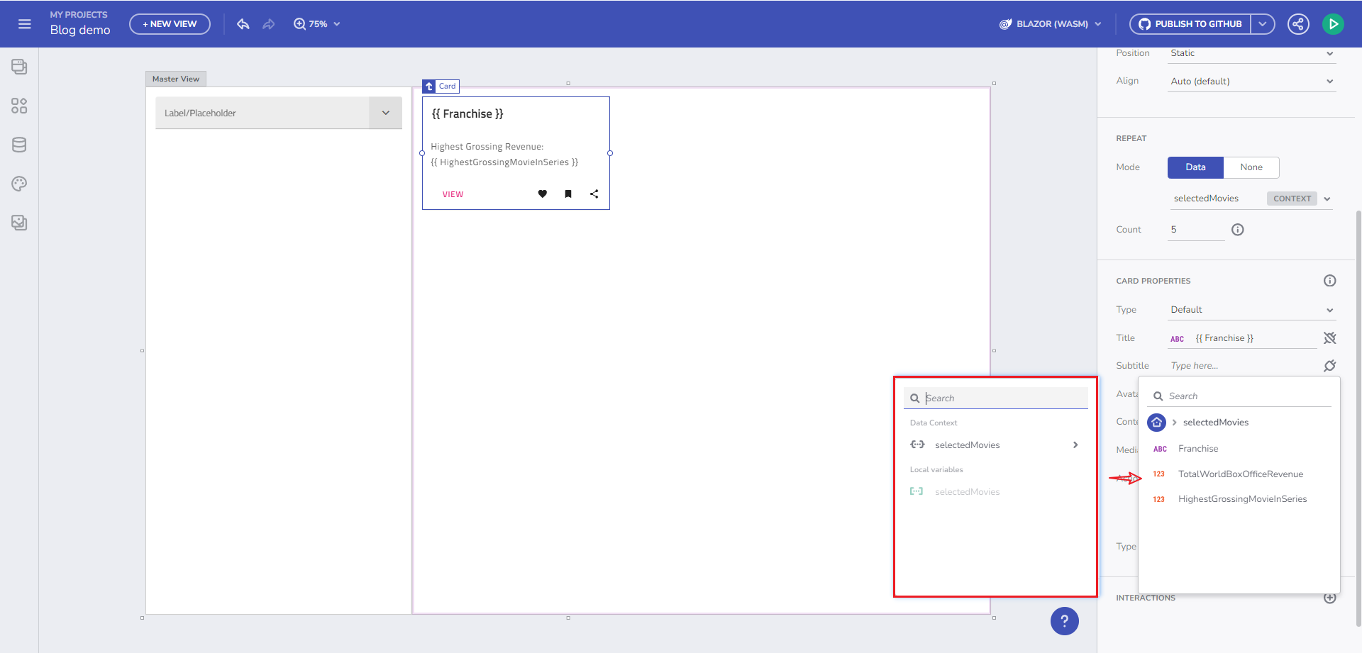1362x653 pixels.
Task: Click the share icon in header
Action: pyautogui.click(x=1298, y=24)
